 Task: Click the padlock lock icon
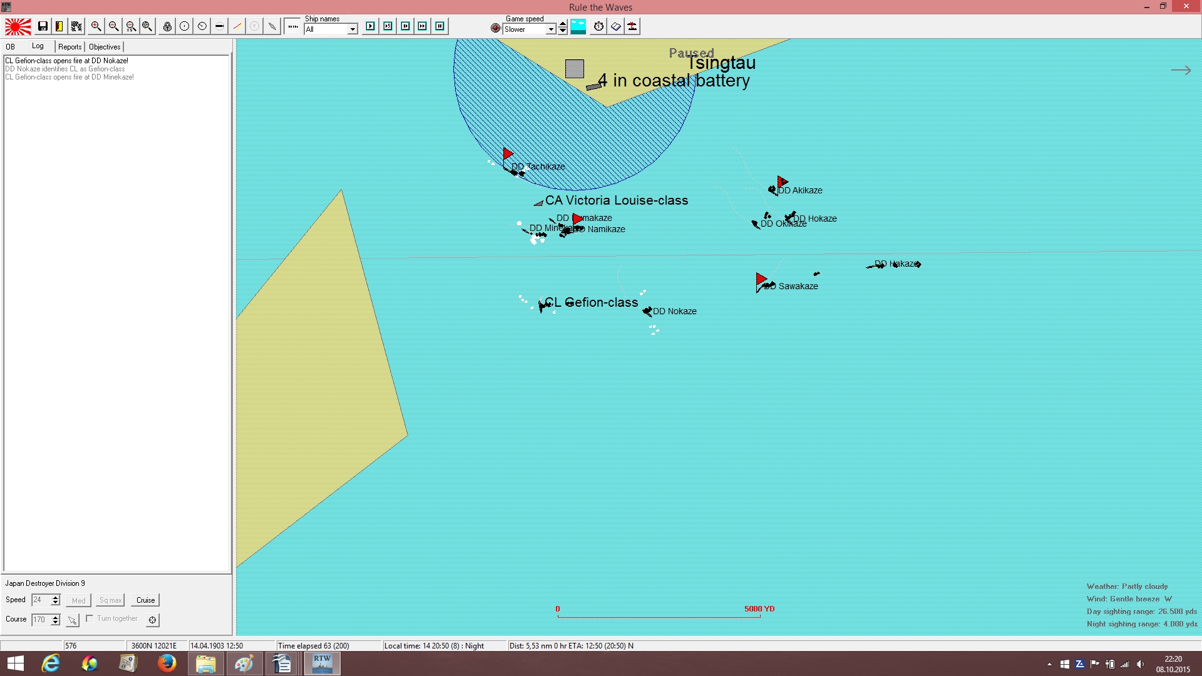167,26
